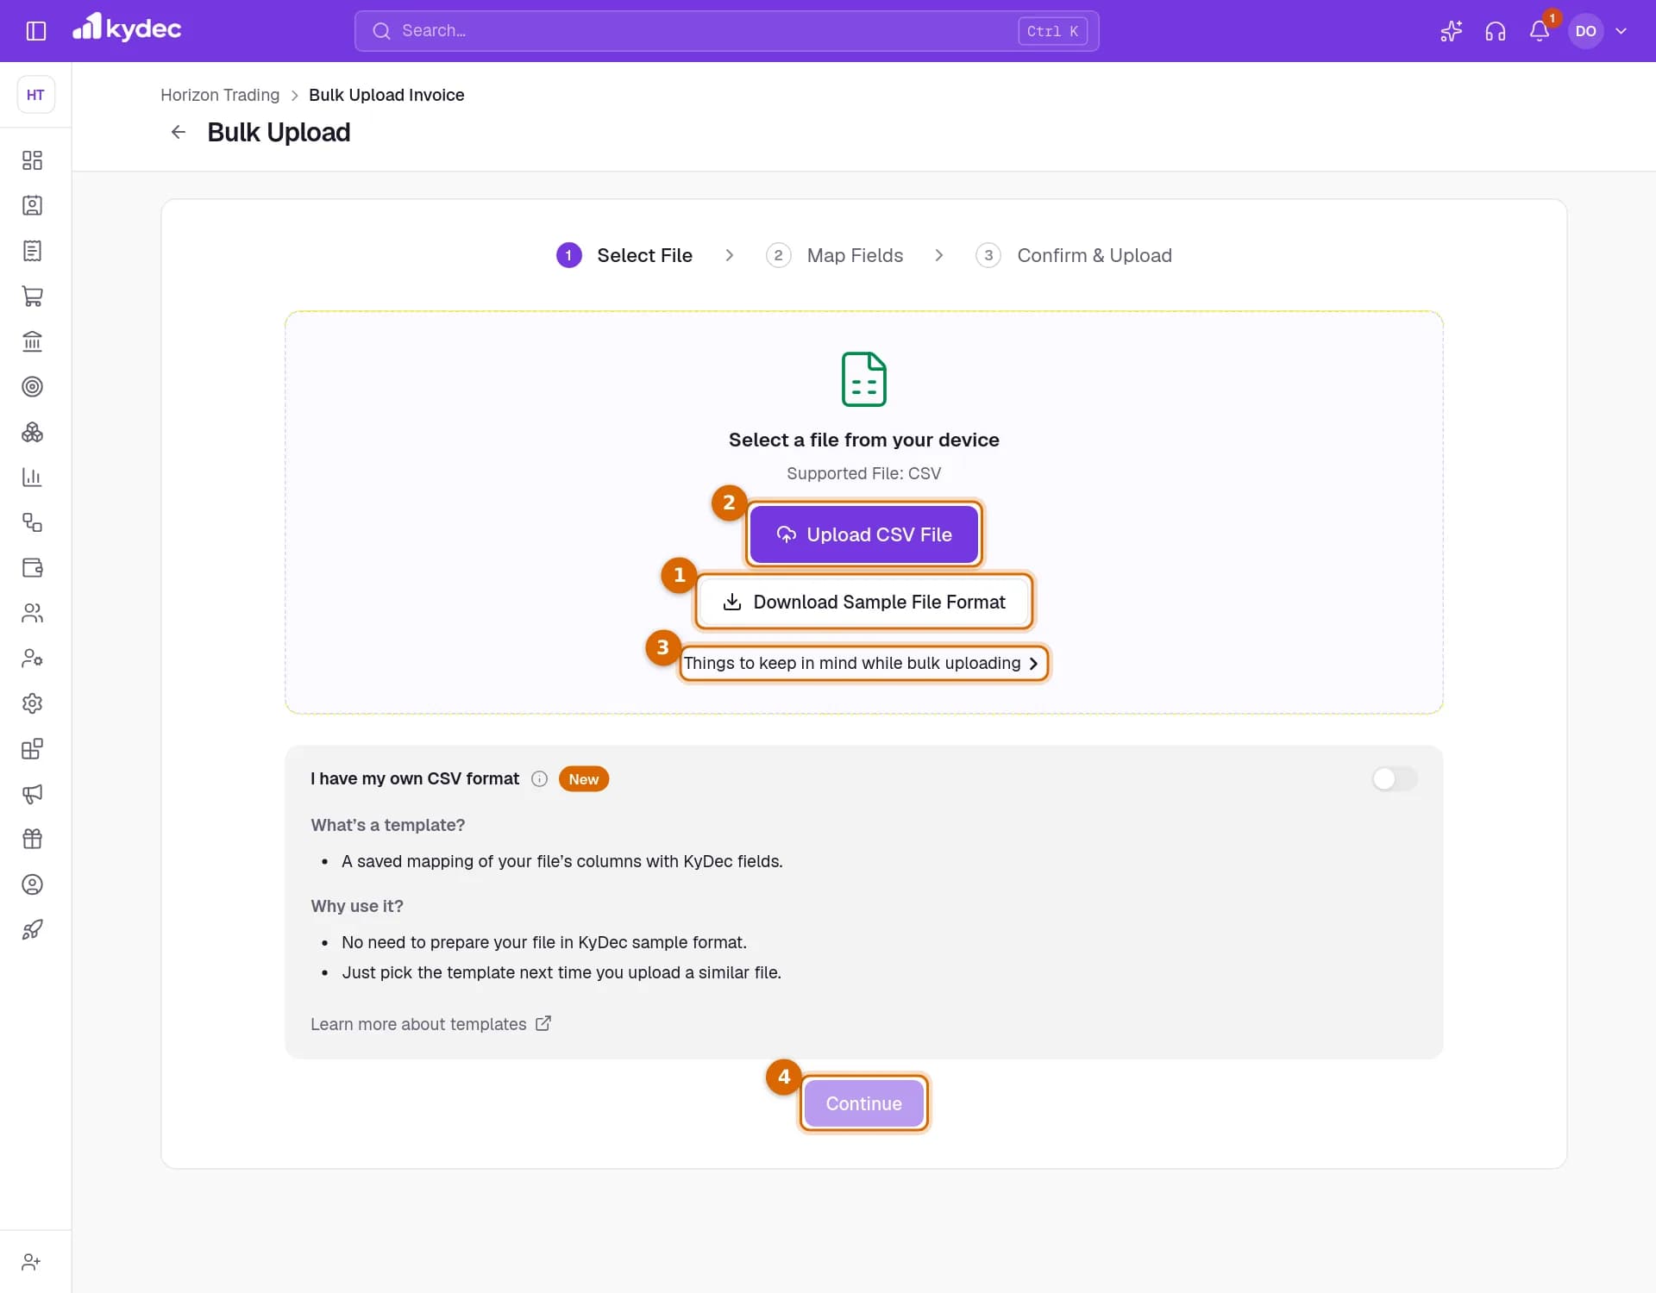This screenshot has width=1656, height=1293.
Task: Open Learn more about templates link
Action: point(430,1024)
